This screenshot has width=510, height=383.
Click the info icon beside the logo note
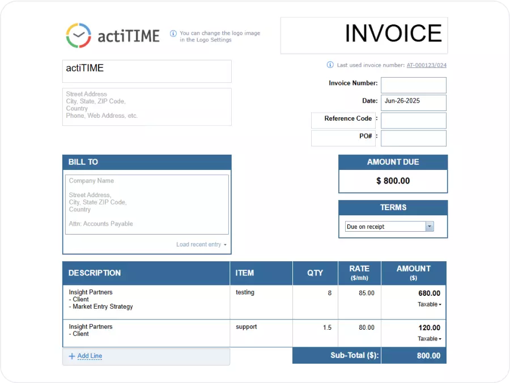(173, 33)
